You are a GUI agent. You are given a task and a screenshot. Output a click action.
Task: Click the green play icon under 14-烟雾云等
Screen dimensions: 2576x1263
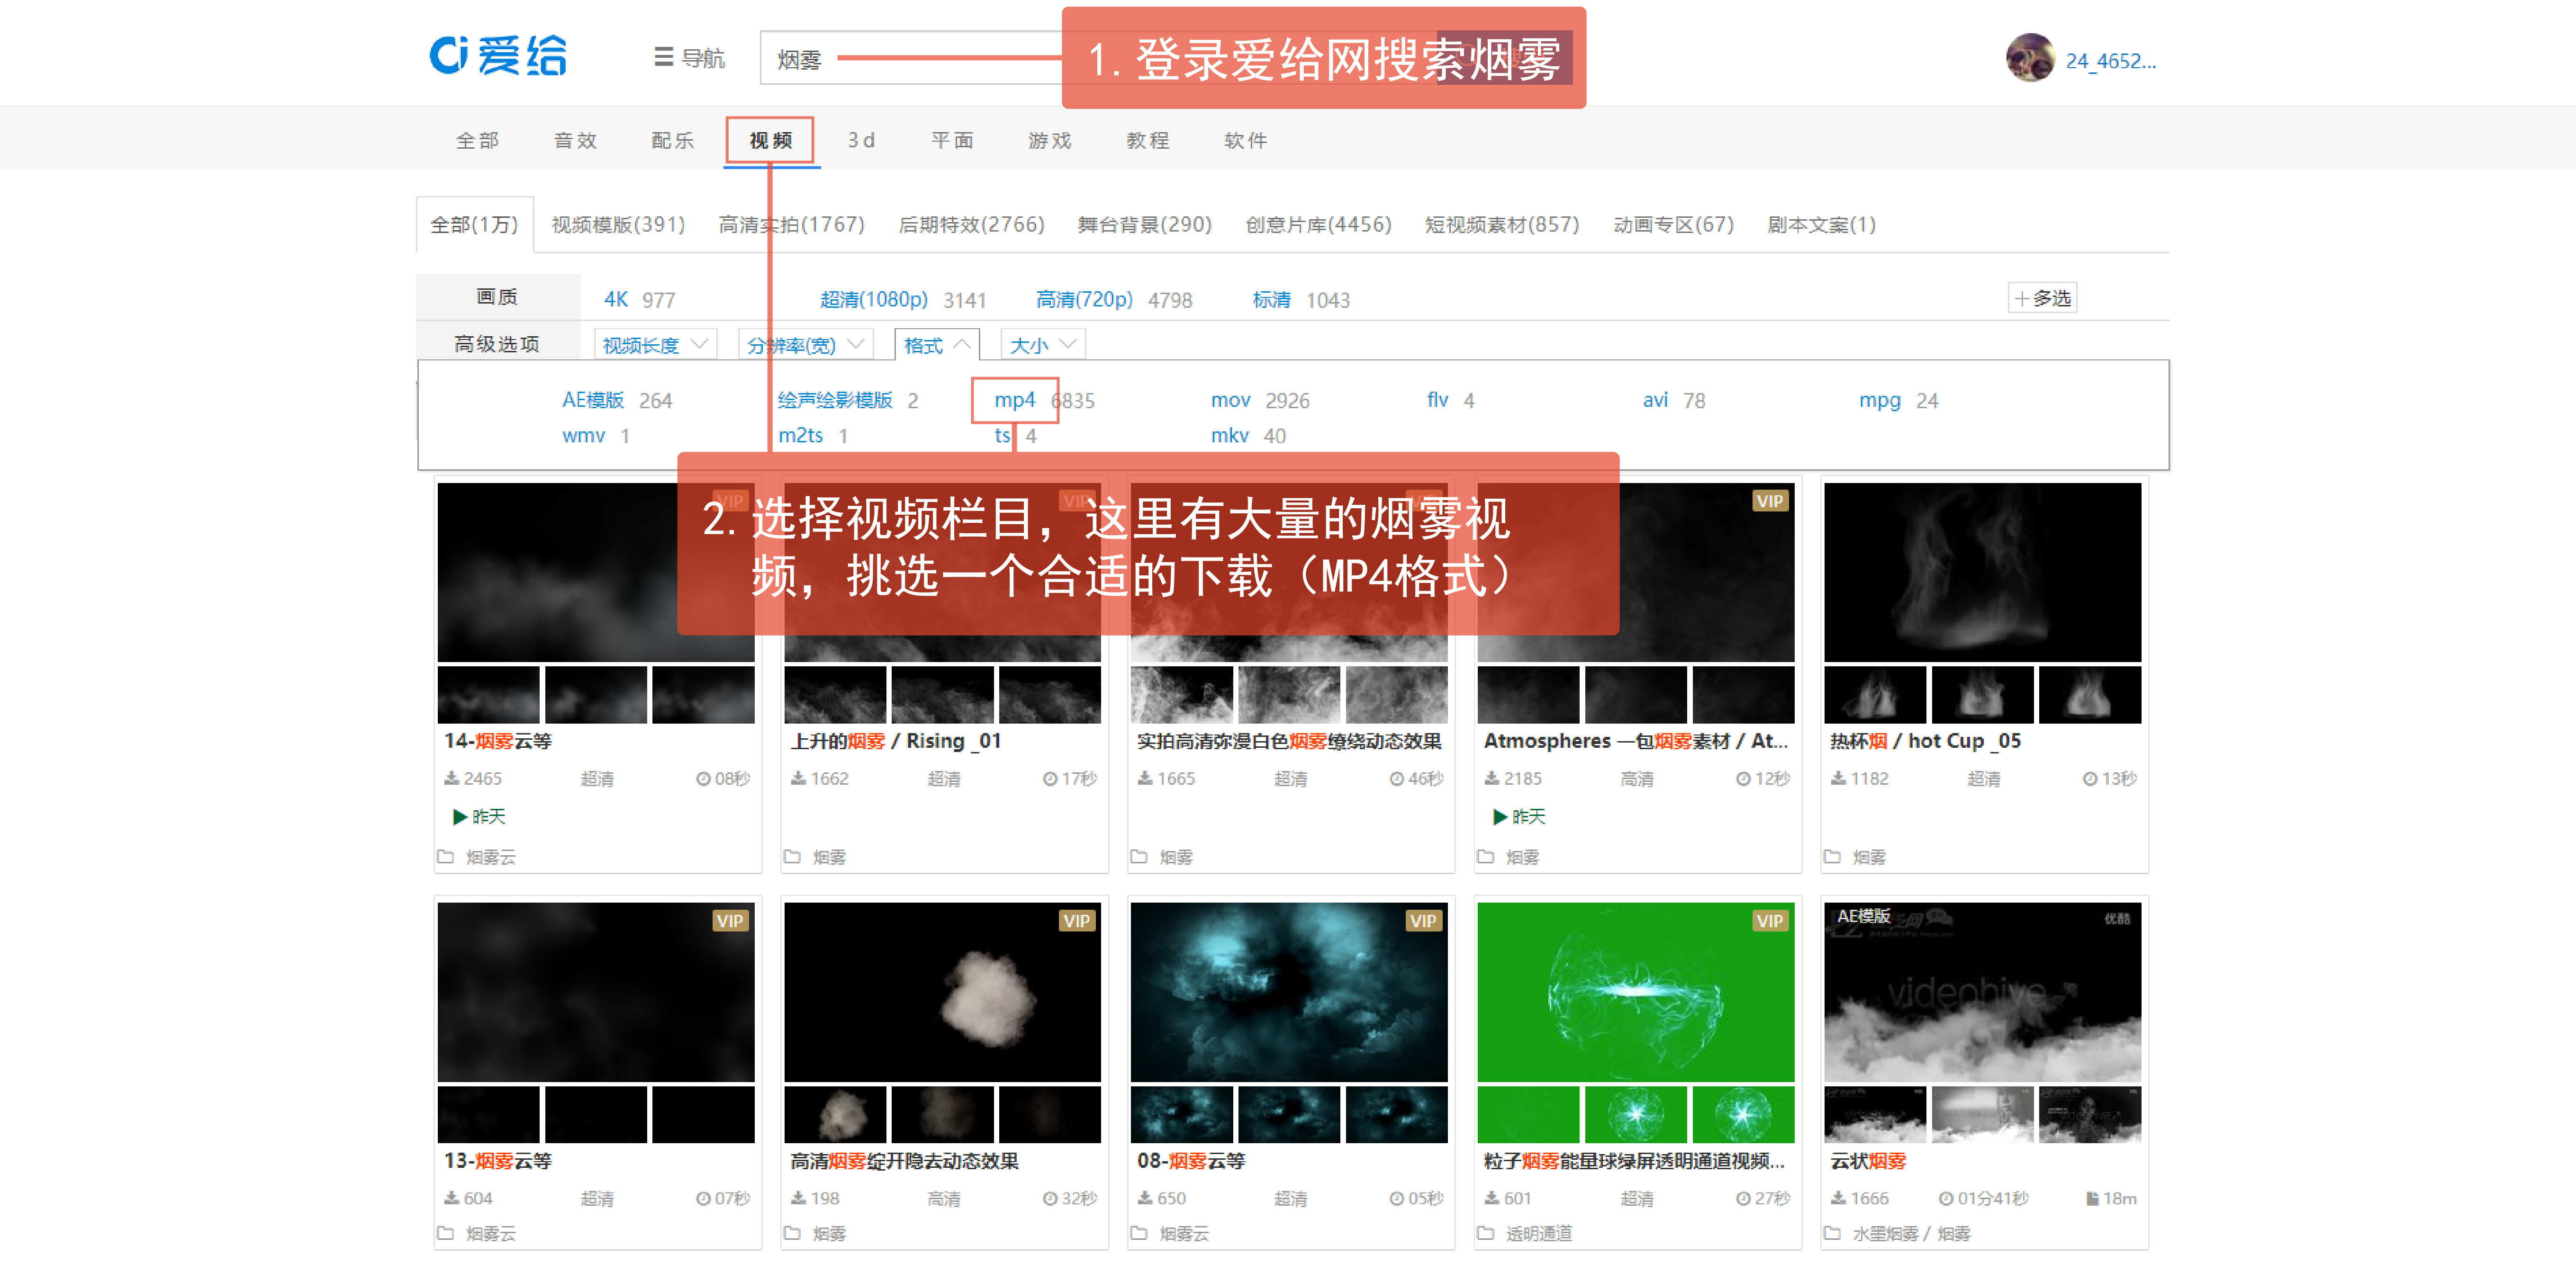coord(459,816)
